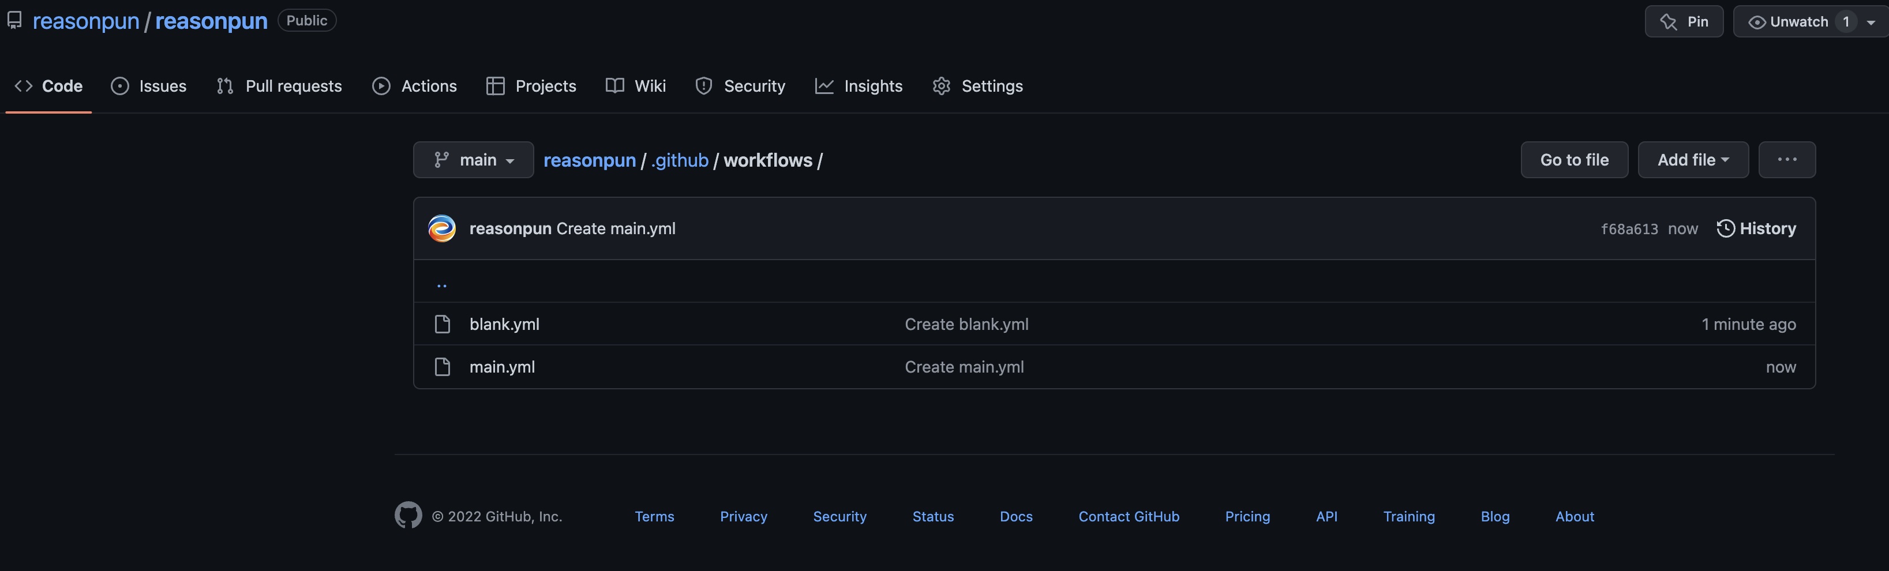Click the file icon beside blank.yml
This screenshot has height=571, width=1889.
point(442,324)
